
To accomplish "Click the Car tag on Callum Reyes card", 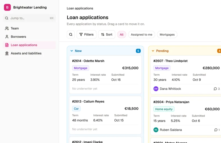I will point(76,109).
